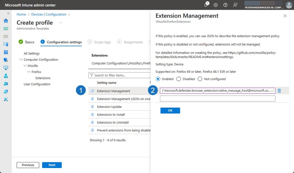Open the Reports monitor icon in sidebar
Screen dimensions: 294x173
[x=6, y=68]
